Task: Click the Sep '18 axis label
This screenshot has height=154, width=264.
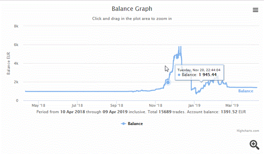Action: (x=117, y=105)
